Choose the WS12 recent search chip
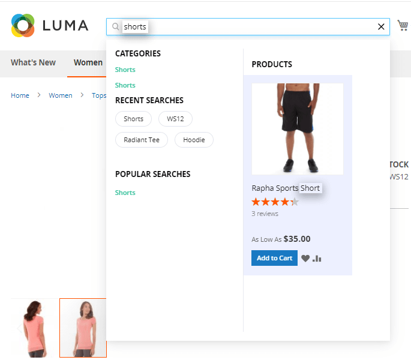This screenshot has height=360, width=411. tap(175, 119)
